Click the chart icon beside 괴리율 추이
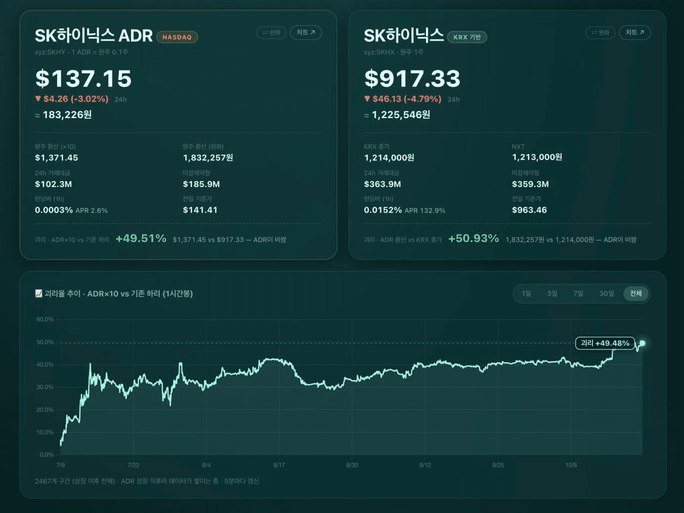The width and height of the screenshot is (684, 513). (x=38, y=293)
